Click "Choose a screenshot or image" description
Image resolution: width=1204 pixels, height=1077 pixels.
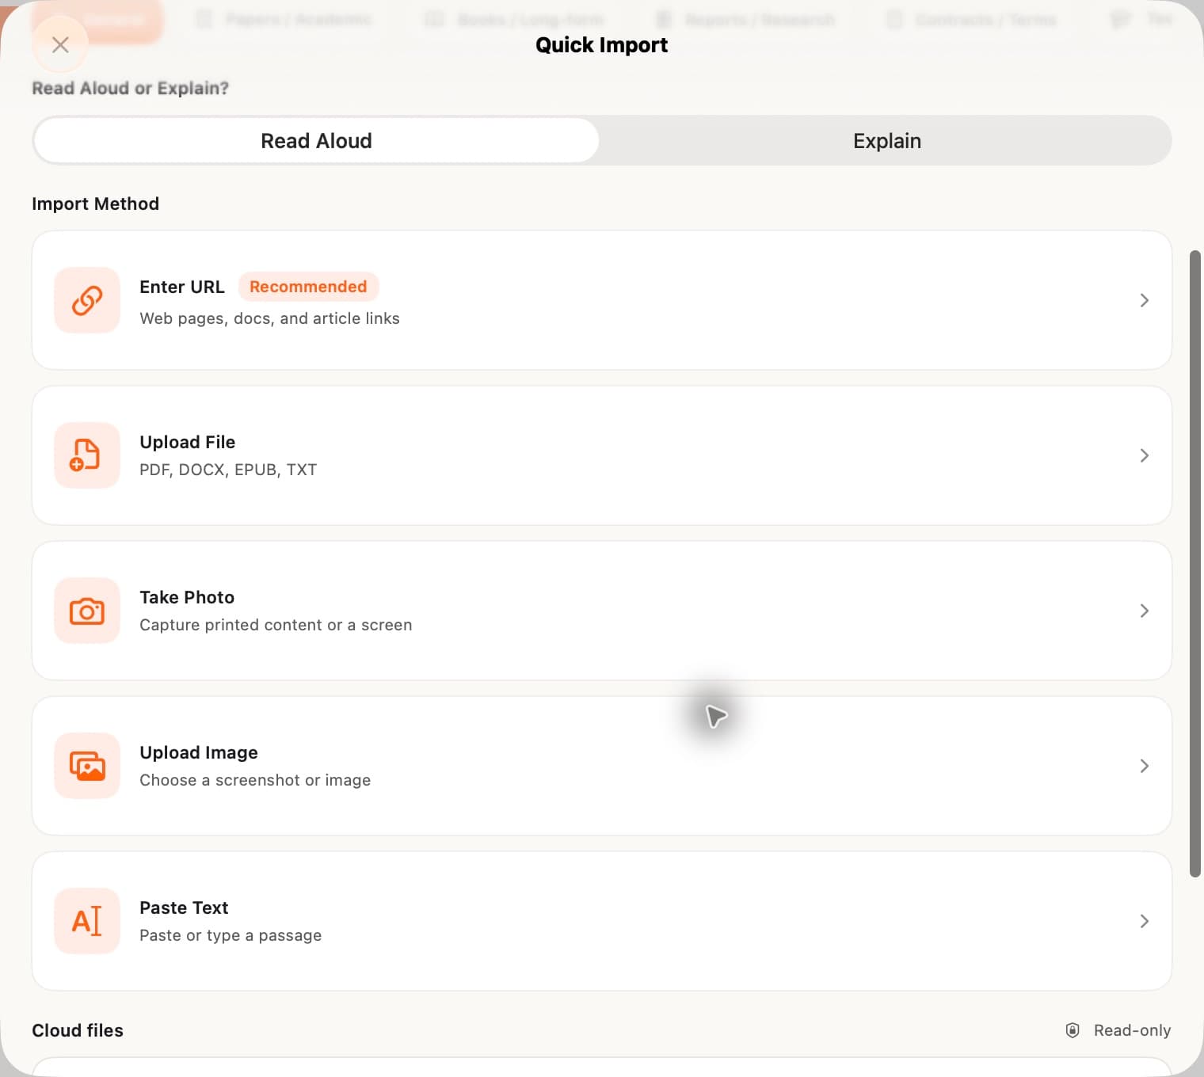[x=255, y=780]
